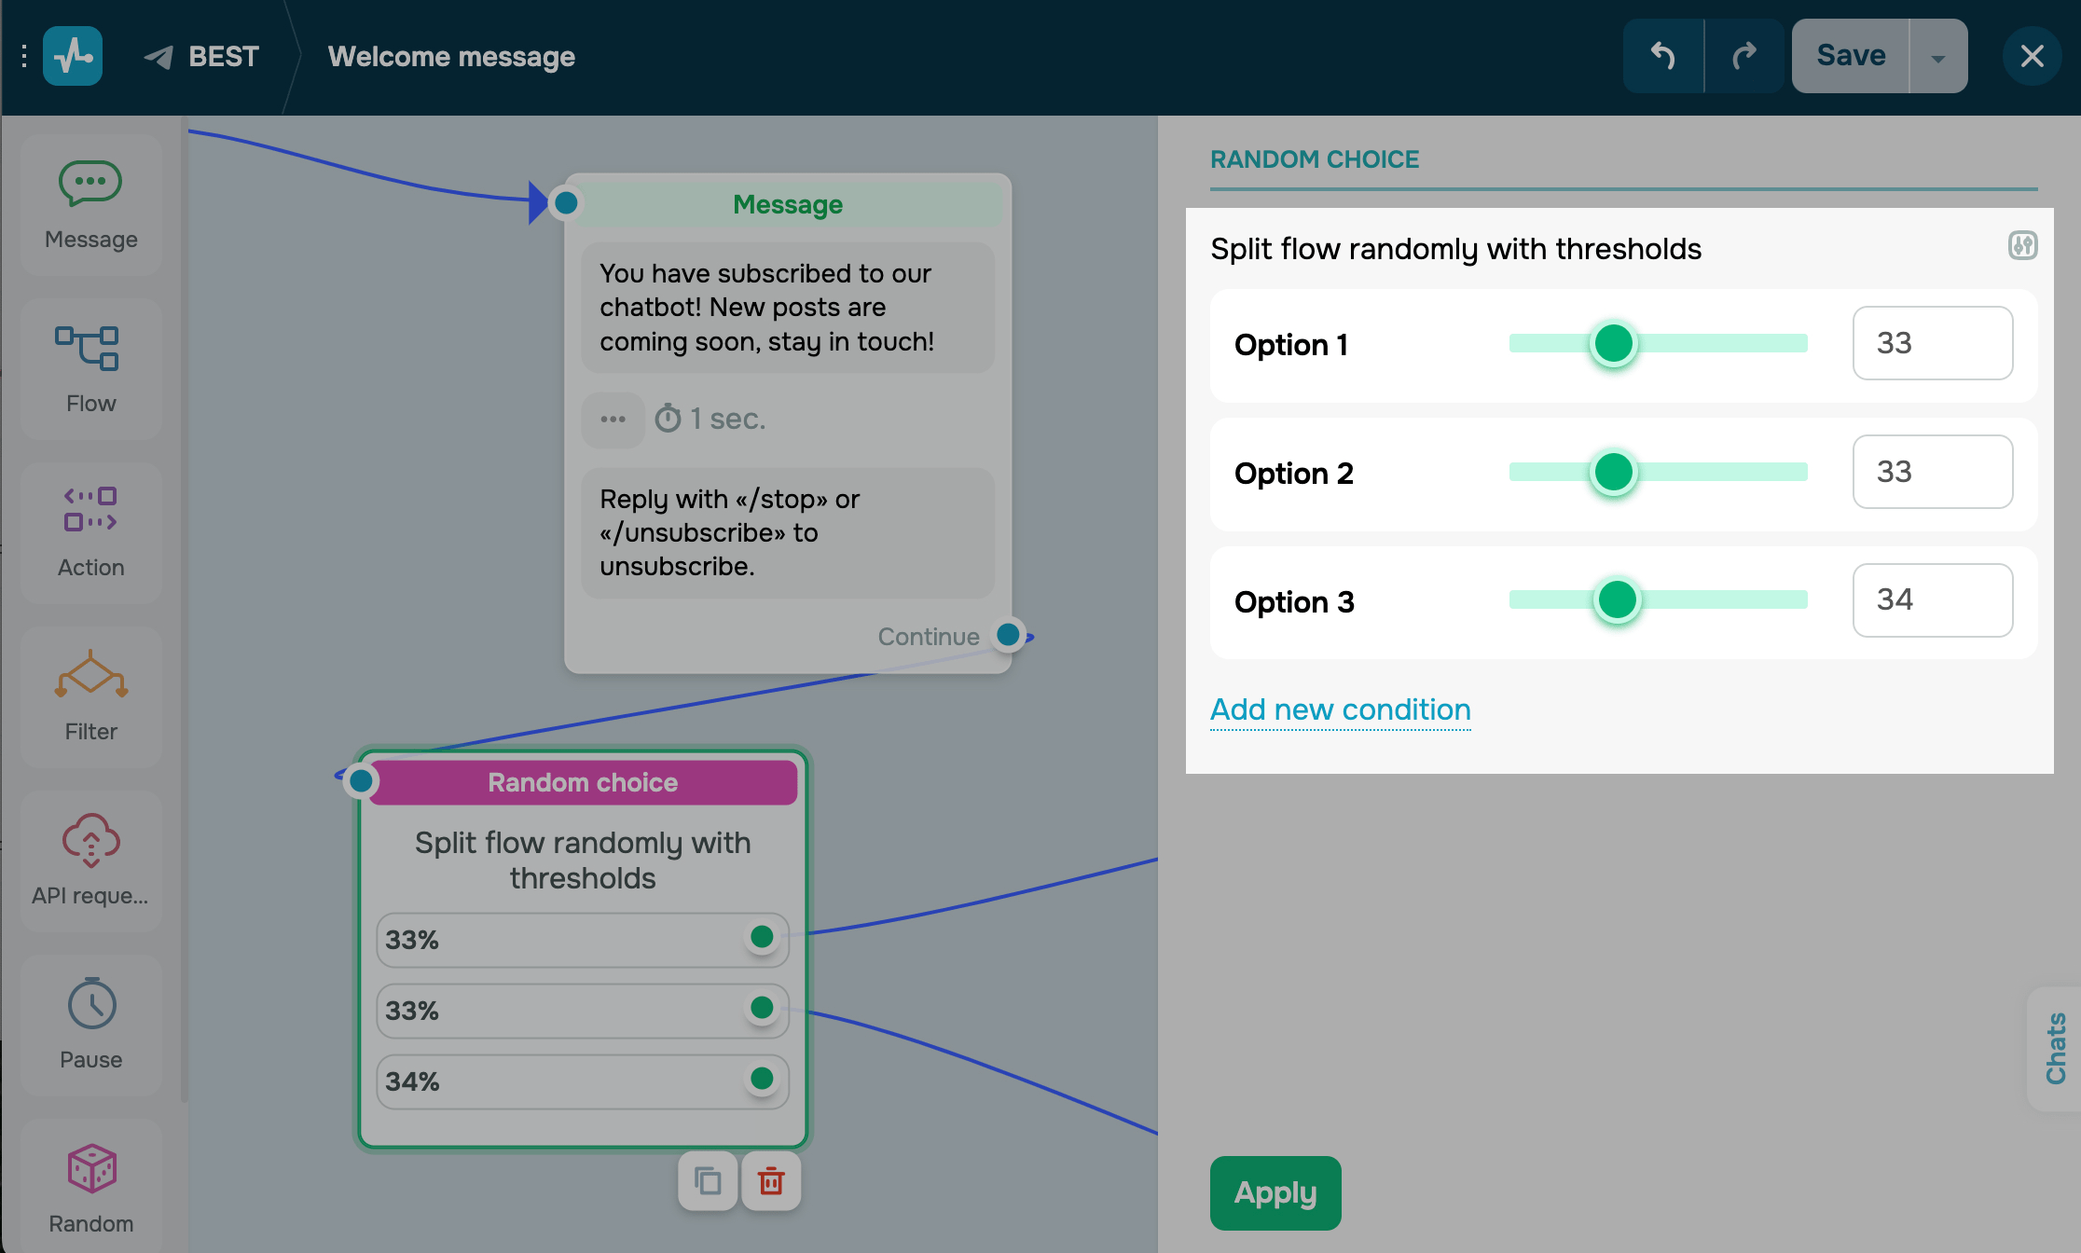Select the Random dice element icon

91,1168
